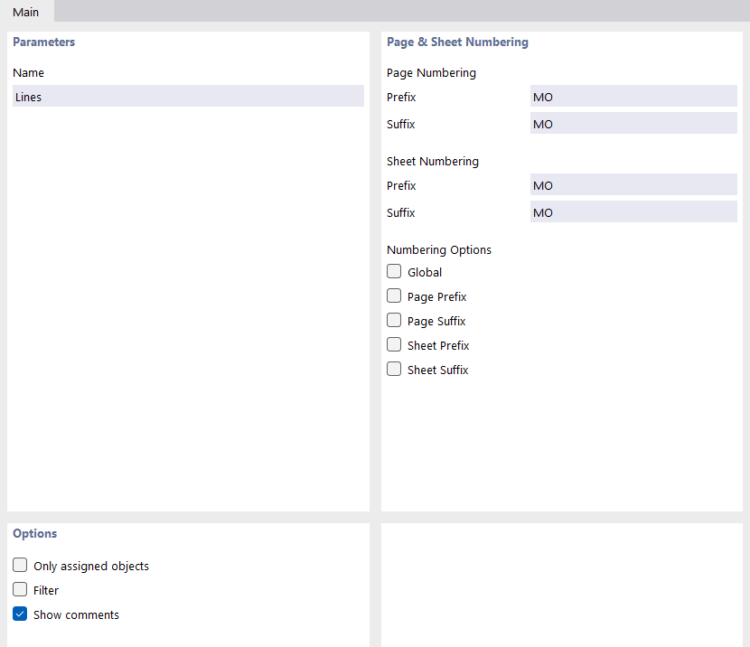This screenshot has height=647, width=750.
Task: Switch to the Main tab
Action: click(x=26, y=12)
